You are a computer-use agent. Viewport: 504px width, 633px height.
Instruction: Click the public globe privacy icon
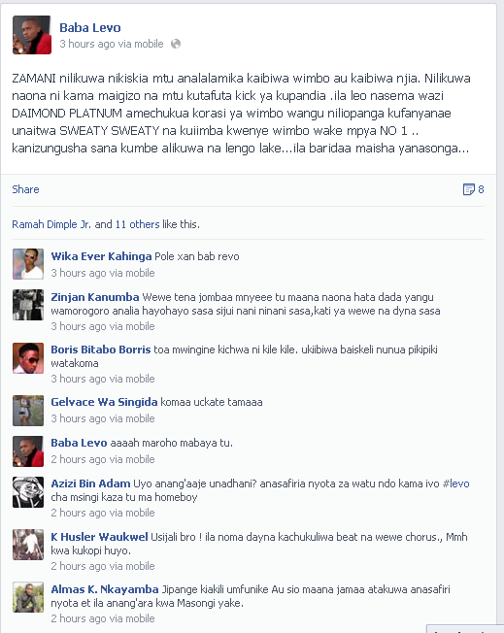pos(176,44)
